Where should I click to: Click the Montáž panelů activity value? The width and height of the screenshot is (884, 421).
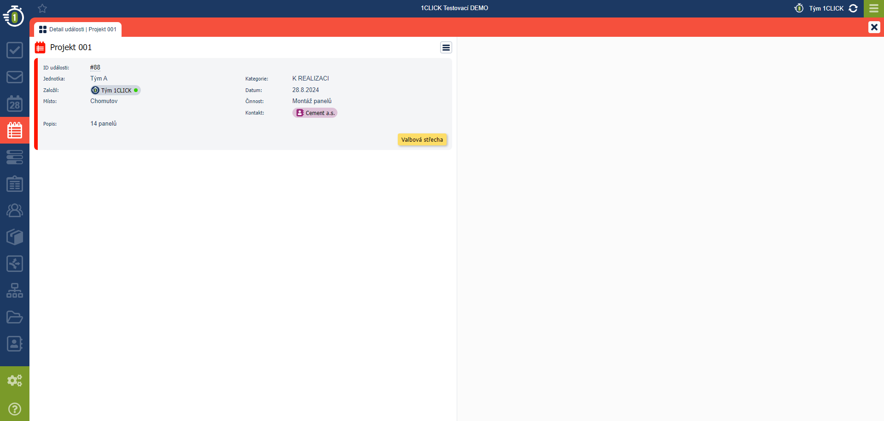coord(312,101)
